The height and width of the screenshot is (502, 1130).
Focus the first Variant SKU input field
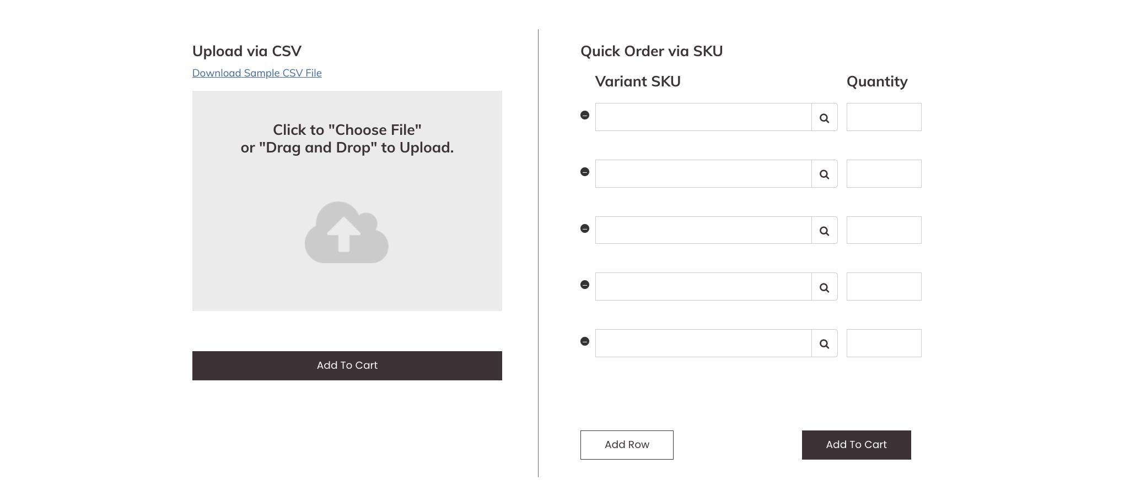click(x=703, y=117)
